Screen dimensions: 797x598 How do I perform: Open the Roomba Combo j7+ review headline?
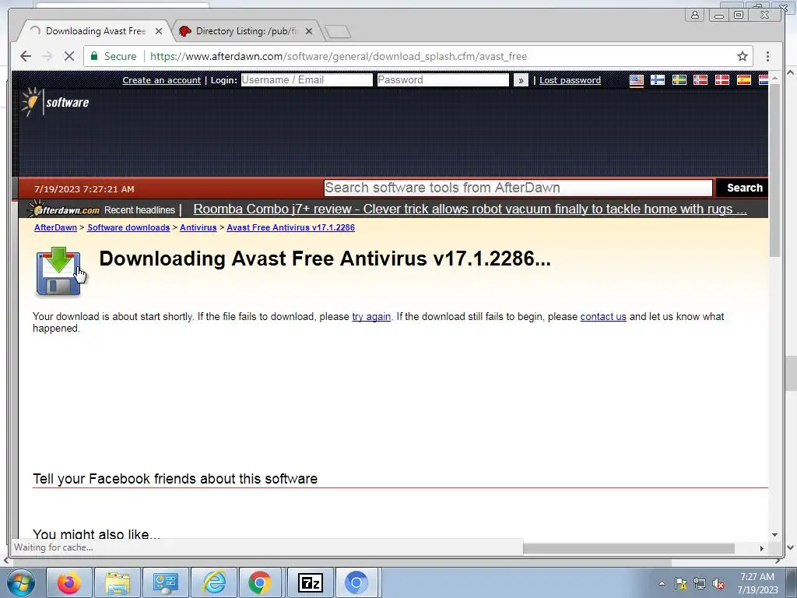point(470,209)
